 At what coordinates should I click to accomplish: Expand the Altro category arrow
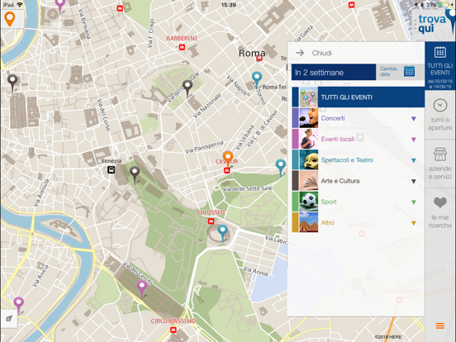click(414, 223)
